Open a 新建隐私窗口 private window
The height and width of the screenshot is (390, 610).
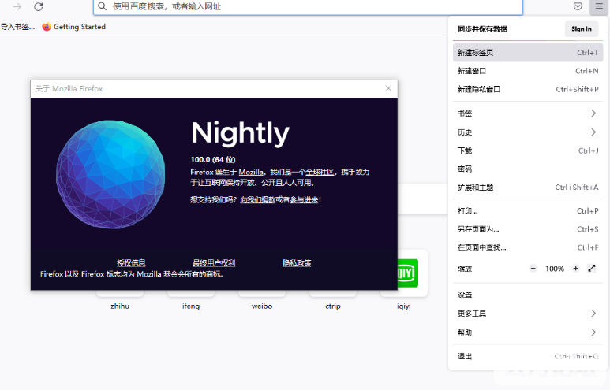[x=528, y=89]
